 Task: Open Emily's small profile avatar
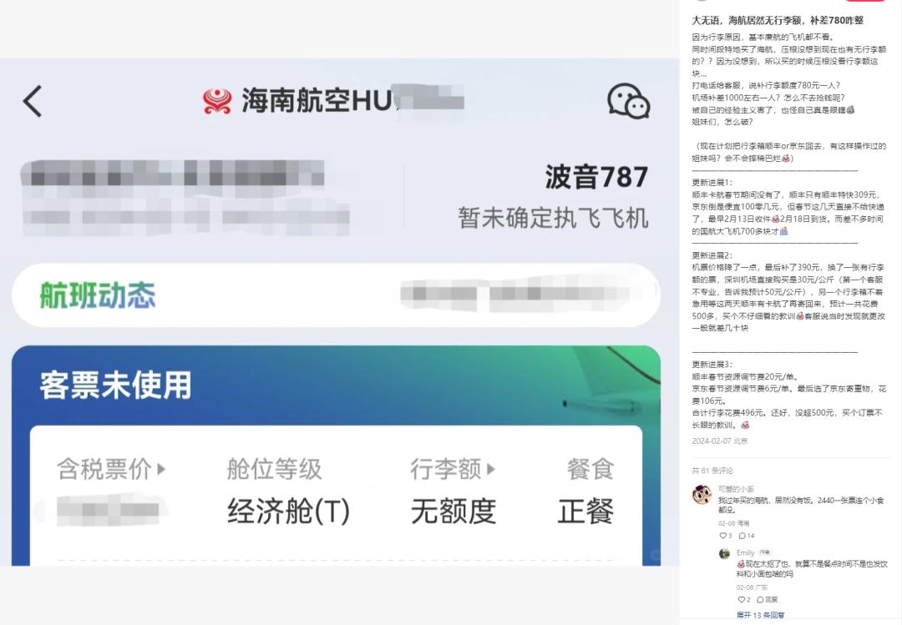point(725,554)
